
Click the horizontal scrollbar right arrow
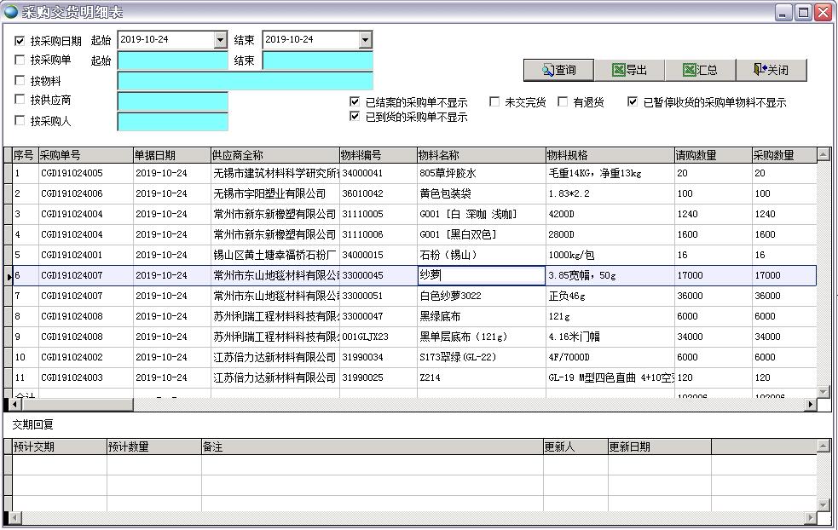[x=812, y=402]
